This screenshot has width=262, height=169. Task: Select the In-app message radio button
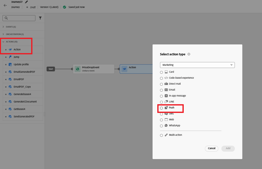tap(161, 96)
